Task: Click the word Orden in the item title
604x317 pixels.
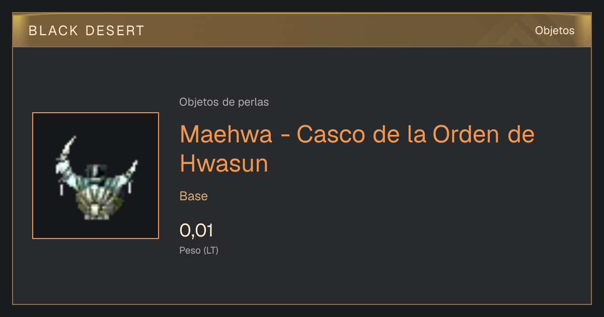Action: click(x=457, y=135)
